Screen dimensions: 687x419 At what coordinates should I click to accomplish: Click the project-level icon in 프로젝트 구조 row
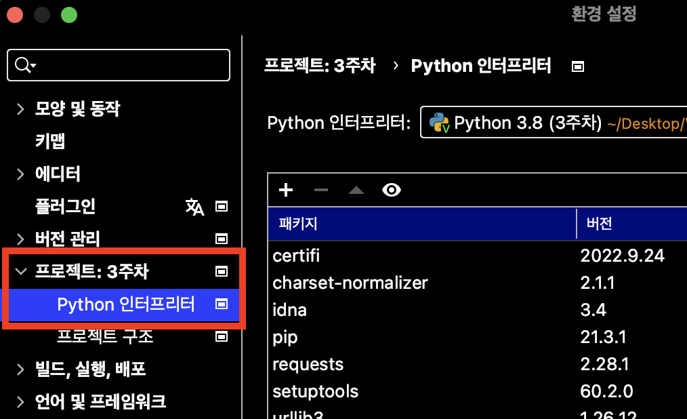[222, 336]
